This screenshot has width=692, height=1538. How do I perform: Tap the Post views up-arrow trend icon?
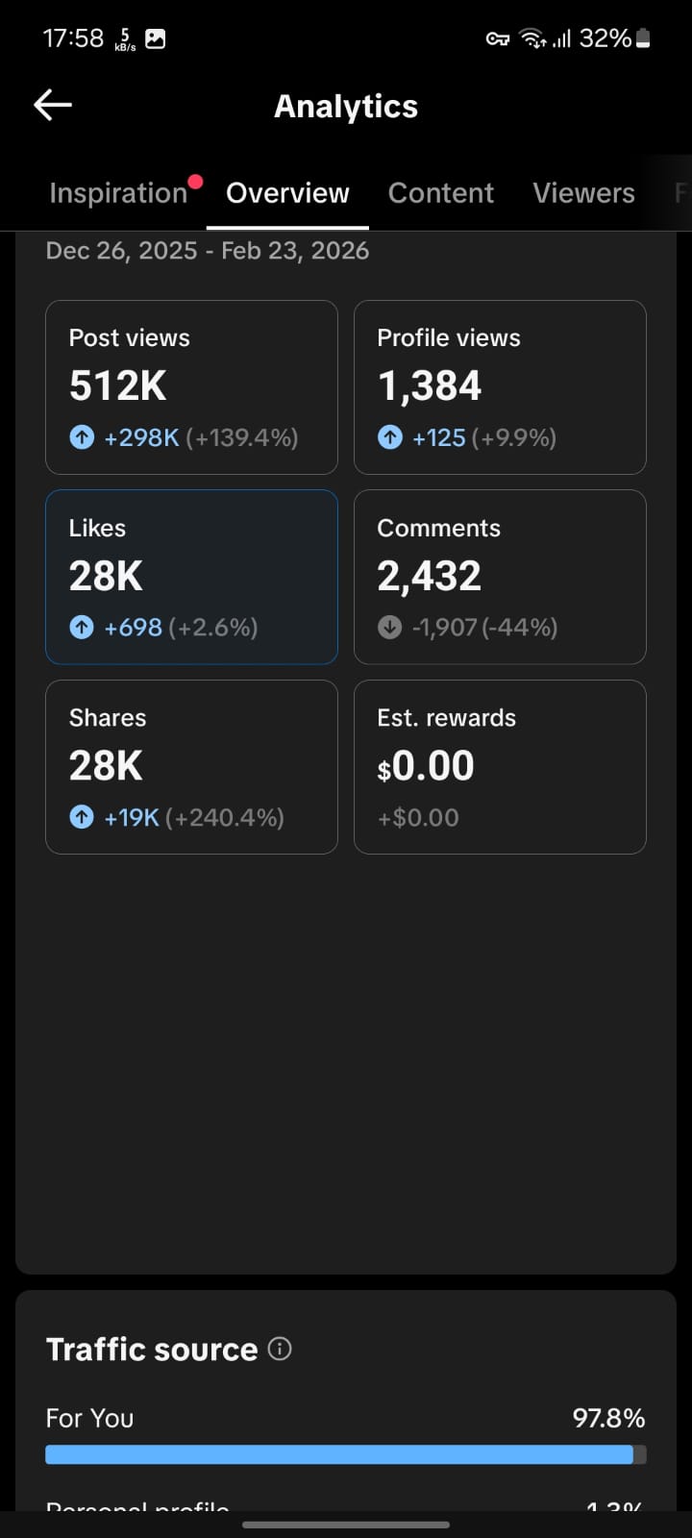click(82, 437)
